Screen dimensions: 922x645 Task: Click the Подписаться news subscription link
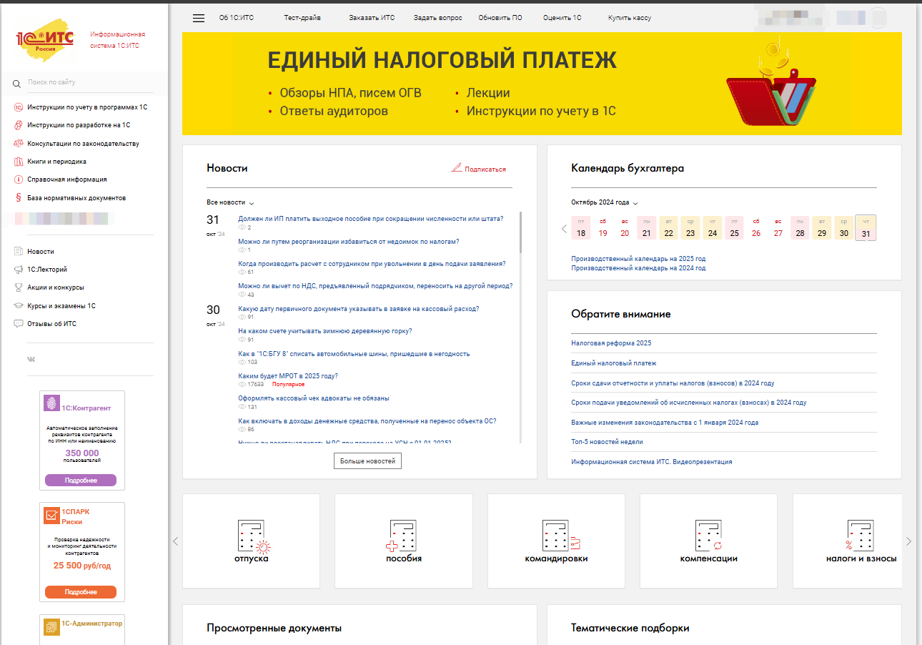[x=484, y=169]
